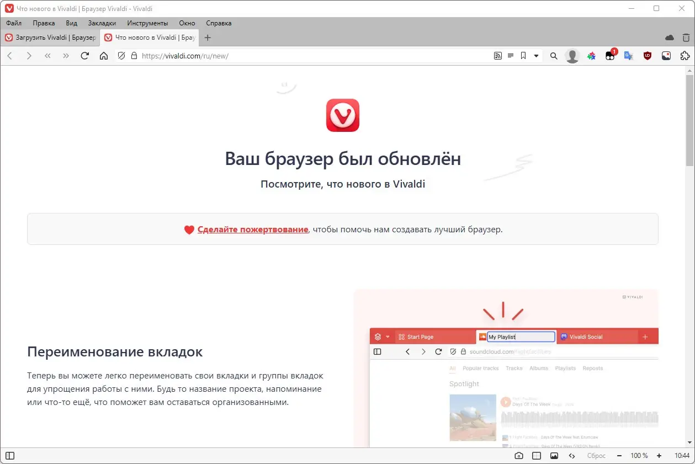Open Vivaldi Sync cloud icon
The height and width of the screenshot is (464, 695).
point(669,38)
